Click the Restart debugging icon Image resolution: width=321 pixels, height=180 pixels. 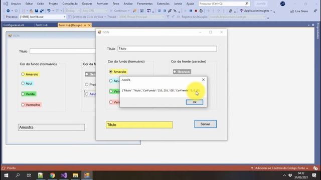pyautogui.click(x=201, y=11)
